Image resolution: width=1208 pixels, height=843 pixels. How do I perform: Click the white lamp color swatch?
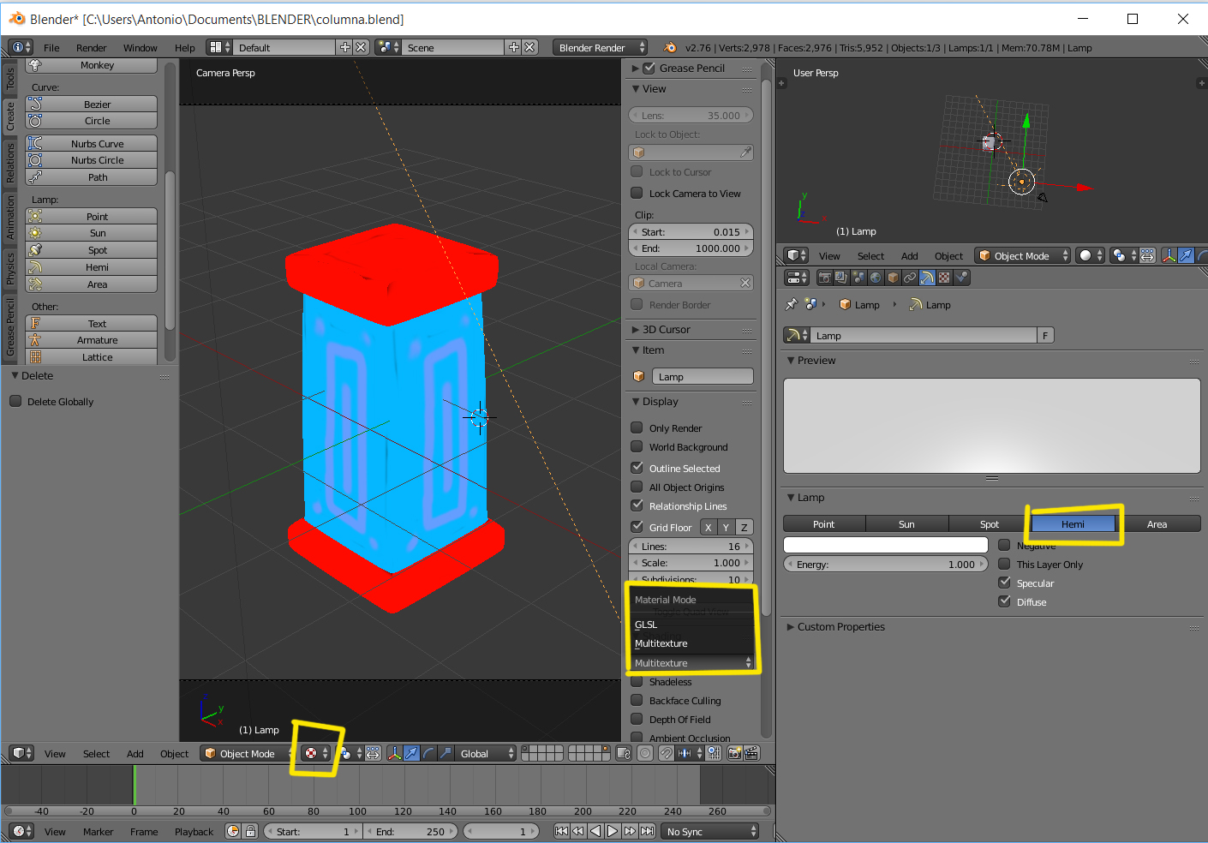[886, 546]
